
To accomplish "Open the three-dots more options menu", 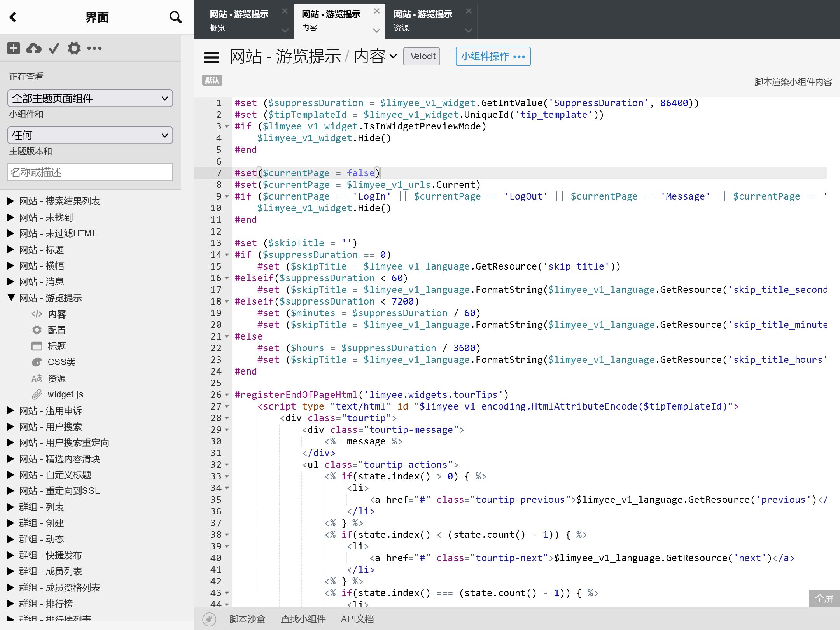I will tap(94, 48).
